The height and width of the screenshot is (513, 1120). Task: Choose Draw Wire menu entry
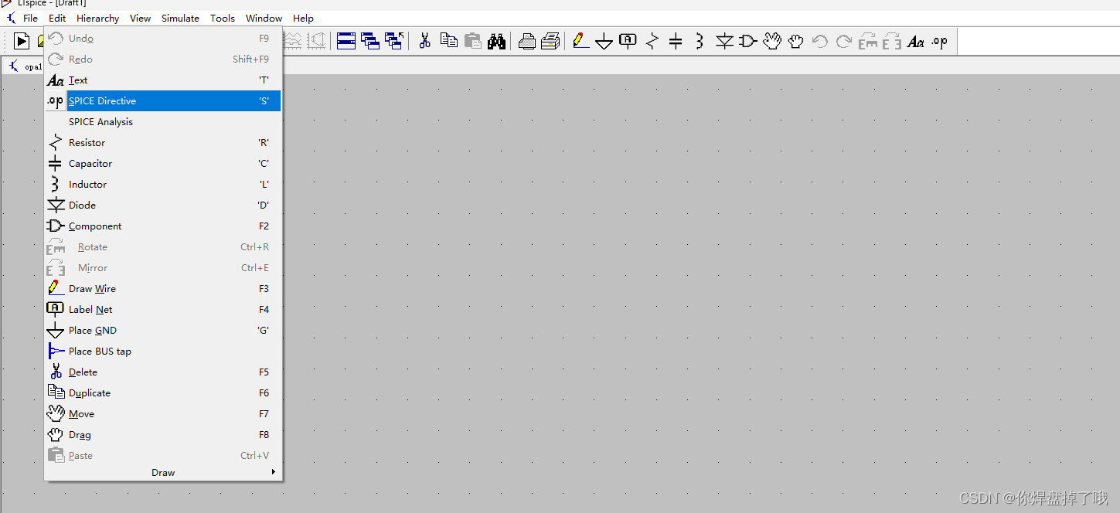point(163,289)
